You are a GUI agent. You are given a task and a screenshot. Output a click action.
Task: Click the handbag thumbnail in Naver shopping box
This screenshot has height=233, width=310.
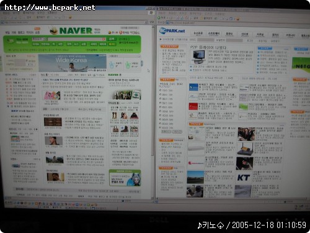pyautogui.click(x=114, y=129)
